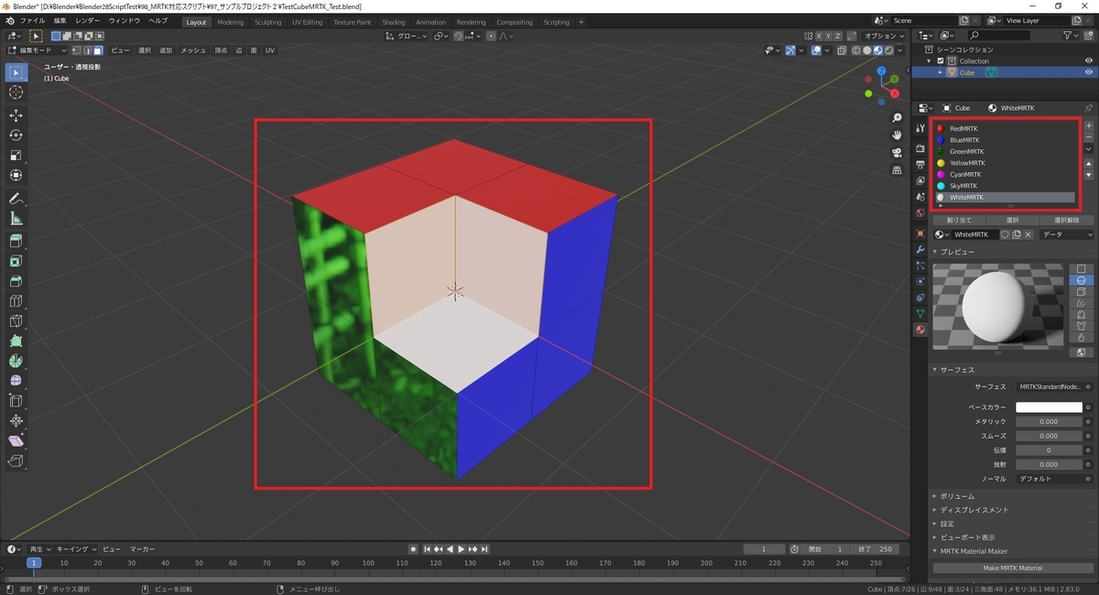The height and width of the screenshot is (595, 1099).
Task: Add a material slot with plus button
Action: 1088,125
